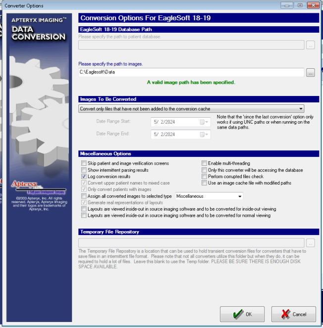
Task: Click the browse button for database path
Action: pyautogui.click(x=310, y=45)
